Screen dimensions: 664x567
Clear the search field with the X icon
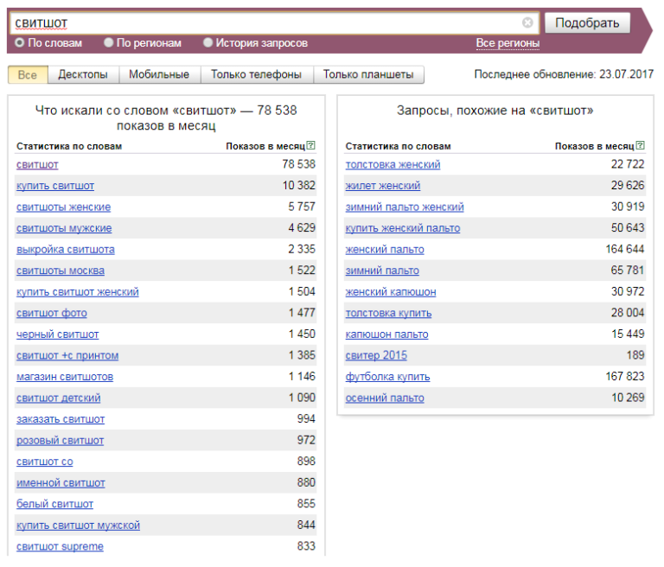click(527, 22)
